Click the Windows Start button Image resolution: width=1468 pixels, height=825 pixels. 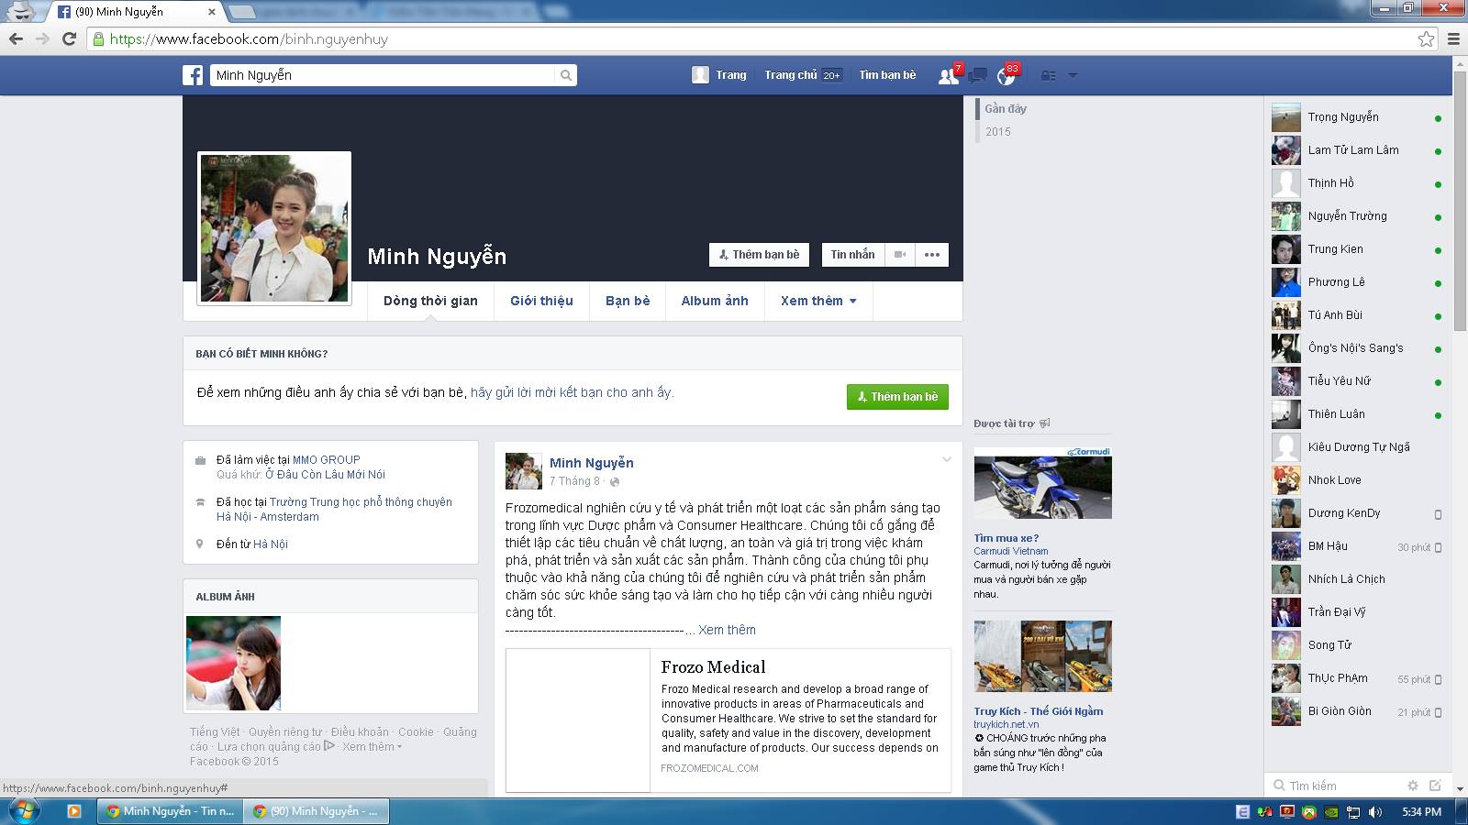(24, 811)
